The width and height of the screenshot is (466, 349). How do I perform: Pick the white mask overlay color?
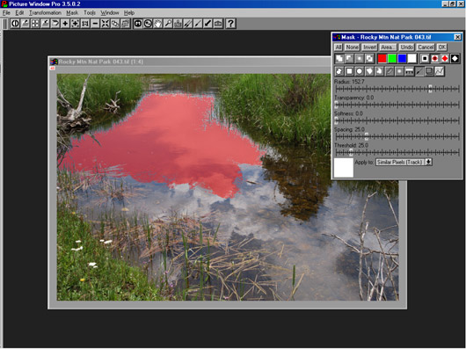point(411,59)
